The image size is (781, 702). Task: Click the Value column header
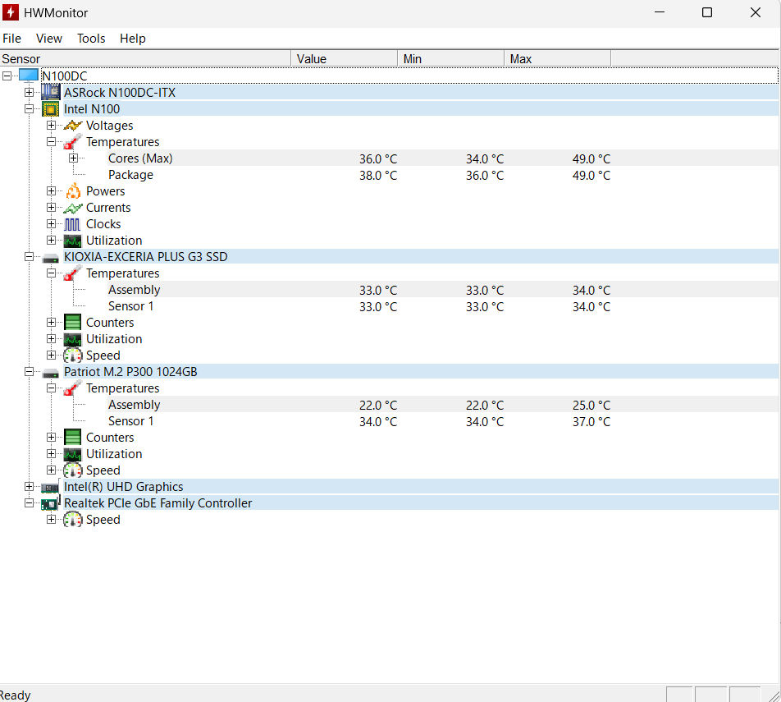(x=345, y=59)
